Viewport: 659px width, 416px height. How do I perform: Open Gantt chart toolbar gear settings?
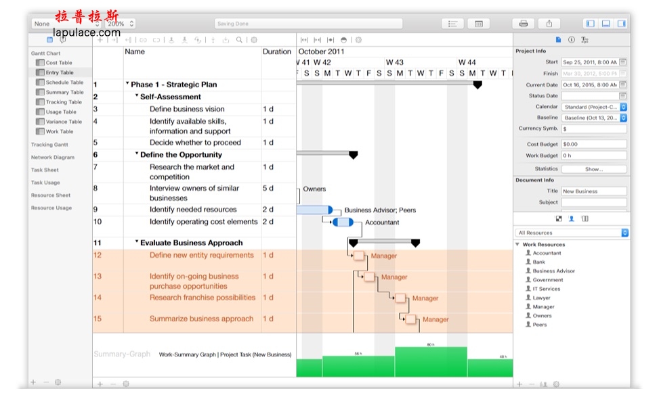[358, 40]
